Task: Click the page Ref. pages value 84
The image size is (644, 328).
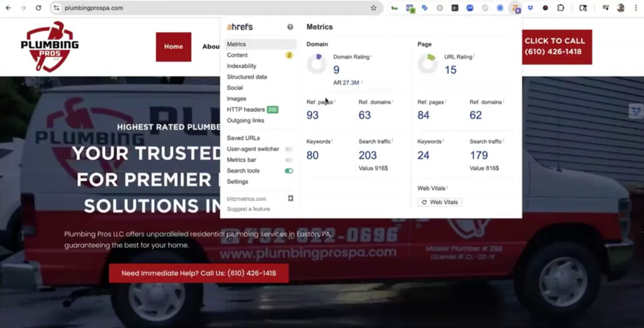Action: (x=423, y=115)
